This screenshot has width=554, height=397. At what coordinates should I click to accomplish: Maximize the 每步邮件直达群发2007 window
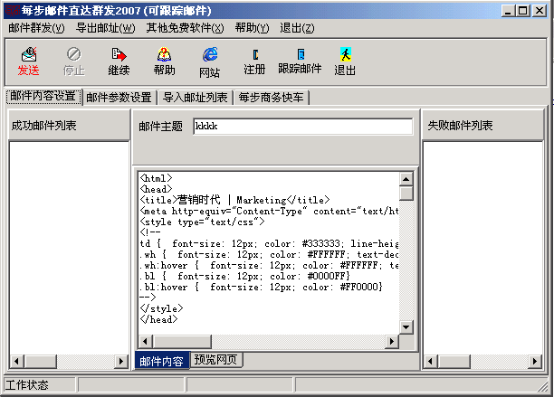522,11
